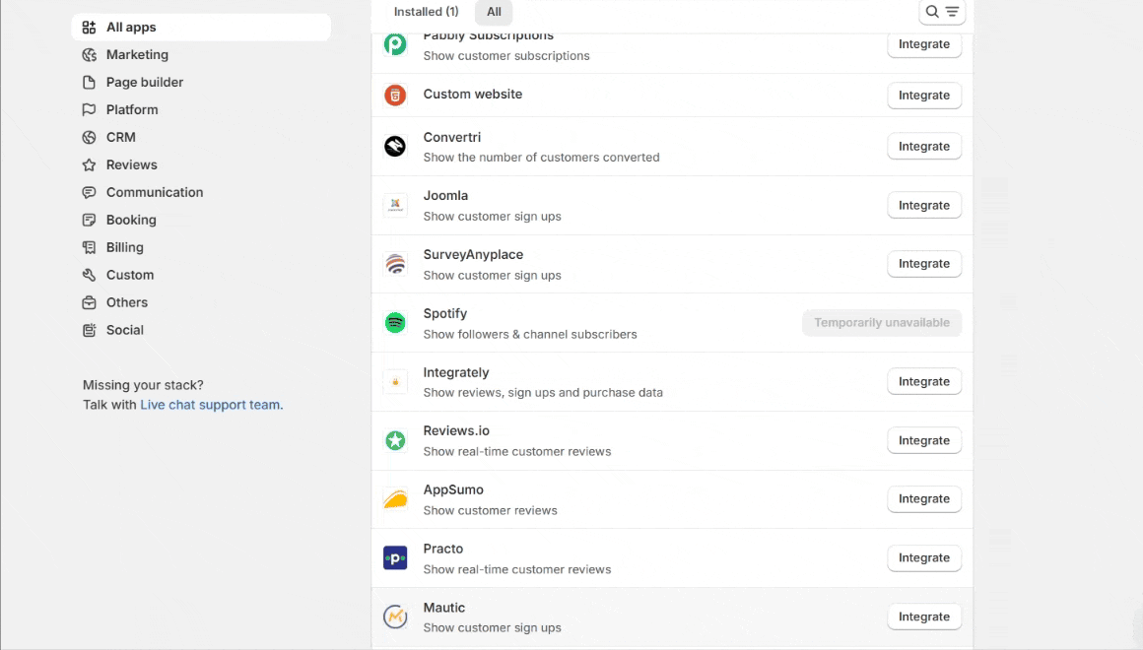Click the Practo logo icon

point(395,558)
